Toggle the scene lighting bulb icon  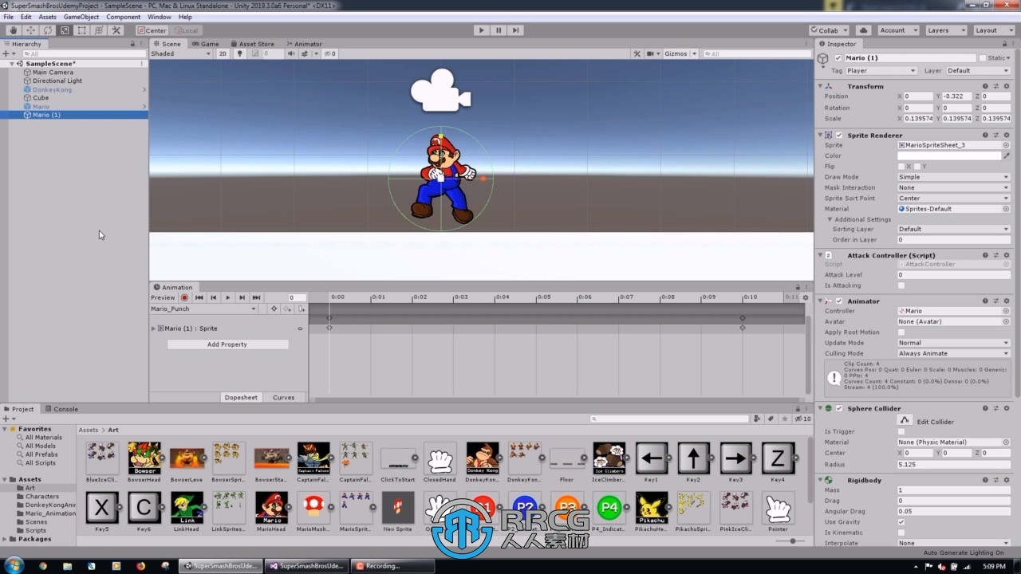[x=239, y=53]
